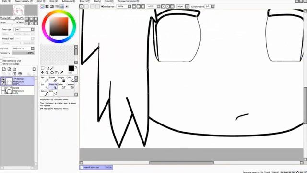Create a new layer folder
Image resolution: width=307 pixels, height=173 pixels.
point(15,69)
